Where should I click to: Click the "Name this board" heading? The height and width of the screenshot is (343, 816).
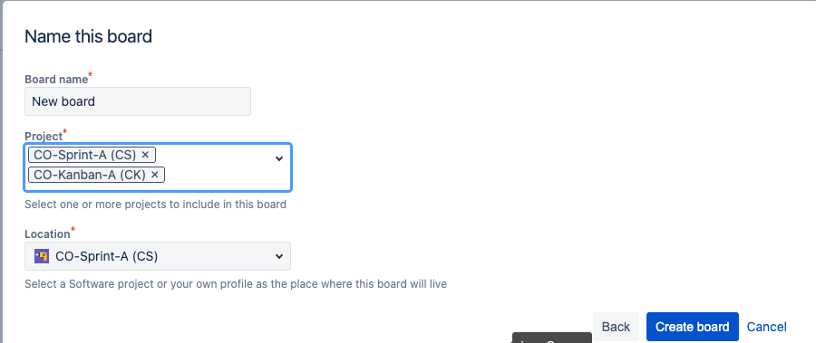click(89, 36)
